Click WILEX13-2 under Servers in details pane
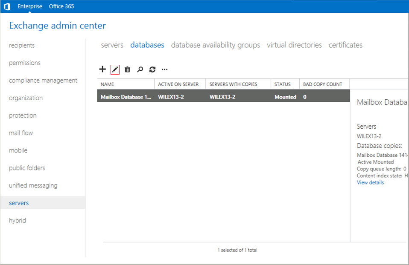Viewport: 409px width, 265px height. [369, 136]
